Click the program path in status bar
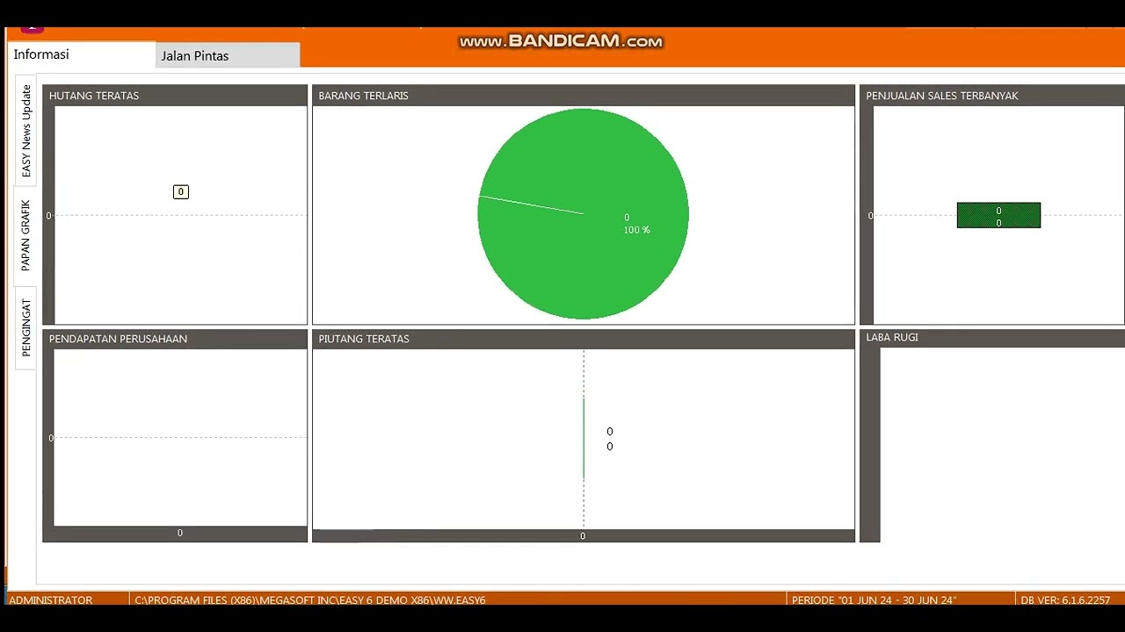Screen dimensions: 1125x632 click(x=310, y=600)
